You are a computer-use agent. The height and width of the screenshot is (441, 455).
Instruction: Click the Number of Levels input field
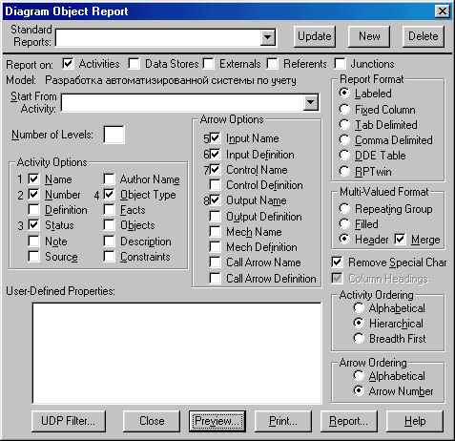click(x=114, y=135)
